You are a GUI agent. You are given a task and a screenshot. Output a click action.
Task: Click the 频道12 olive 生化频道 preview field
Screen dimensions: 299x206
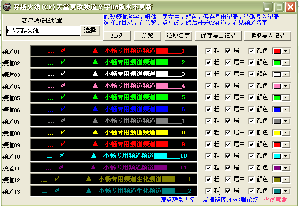pyautogui.click(x=113, y=179)
